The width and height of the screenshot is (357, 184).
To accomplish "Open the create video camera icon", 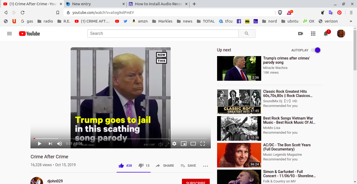I will (301, 34).
